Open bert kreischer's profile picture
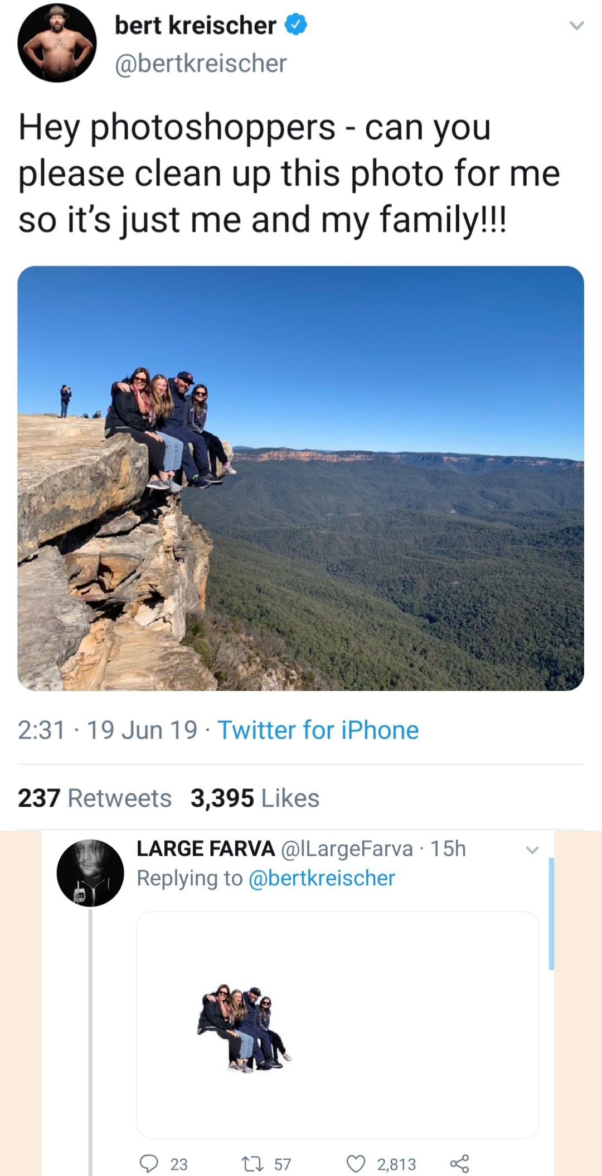This screenshot has width=602, height=1176. pos(57,43)
